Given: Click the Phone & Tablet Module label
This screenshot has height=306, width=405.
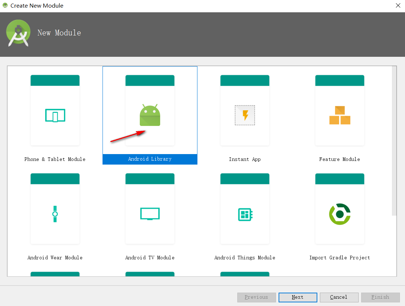Looking at the screenshot, I should [x=55, y=159].
